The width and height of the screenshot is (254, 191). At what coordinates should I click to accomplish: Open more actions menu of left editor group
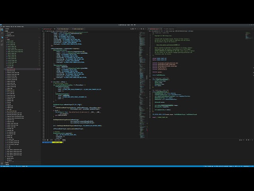pos(145,29)
